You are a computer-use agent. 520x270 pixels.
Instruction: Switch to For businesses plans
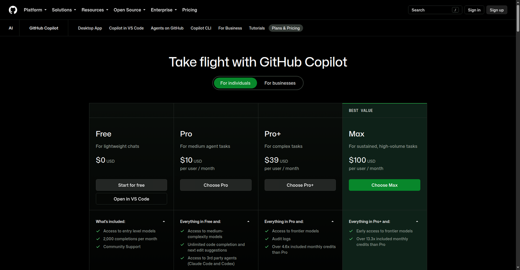[x=280, y=83]
